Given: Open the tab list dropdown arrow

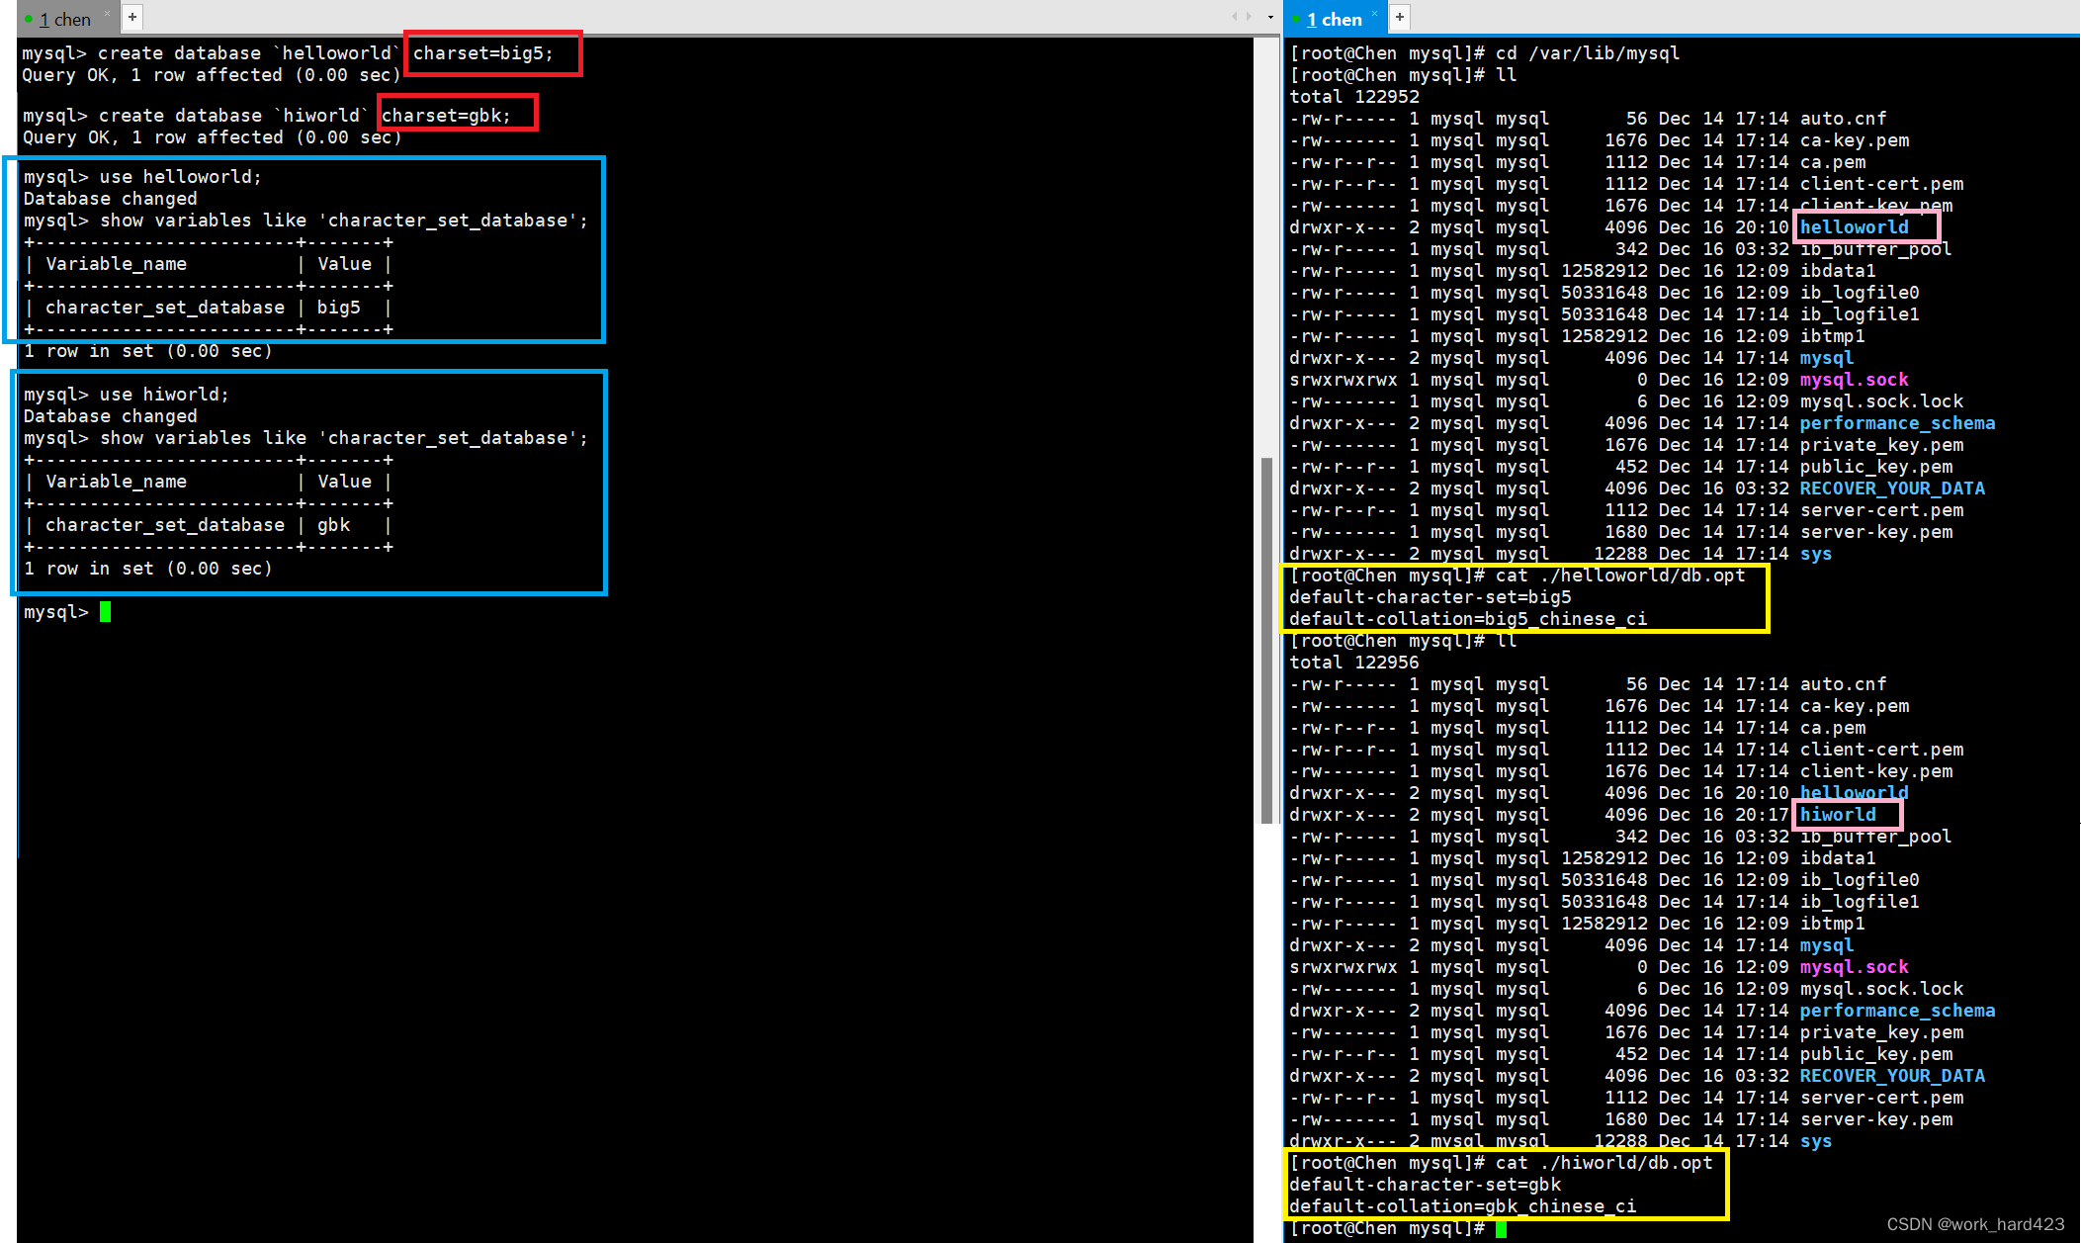Looking at the screenshot, I should coord(1270,17).
